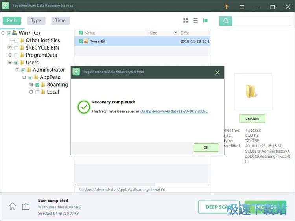Click the DEEP SCAN button
This screenshot has width=295, height=221.
(x=219, y=207)
